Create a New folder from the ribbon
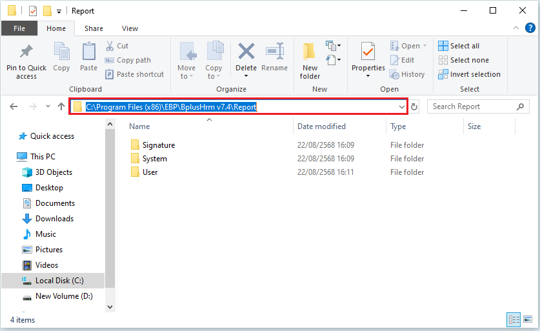Image resolution: width=540 pixels, height=331 pixels. point(310,53)
